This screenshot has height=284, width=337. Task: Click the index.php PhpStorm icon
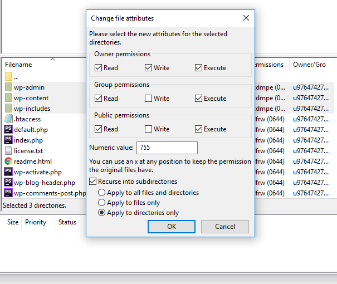click(x=8, y=140)
